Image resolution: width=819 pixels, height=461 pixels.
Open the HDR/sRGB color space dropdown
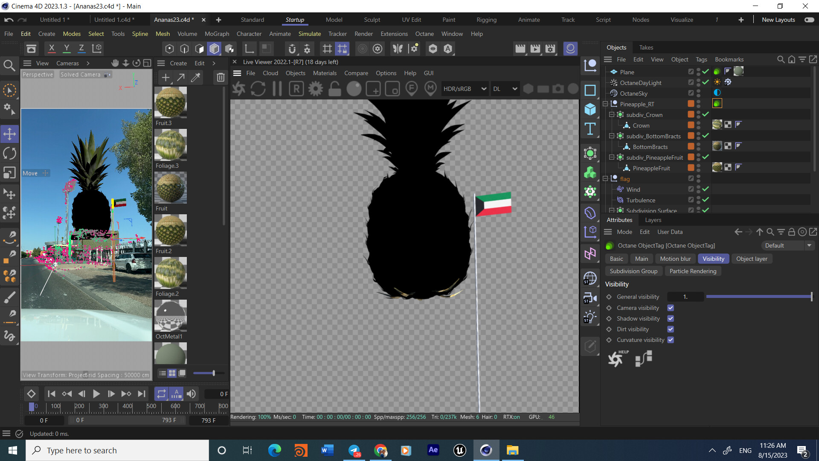465,89
